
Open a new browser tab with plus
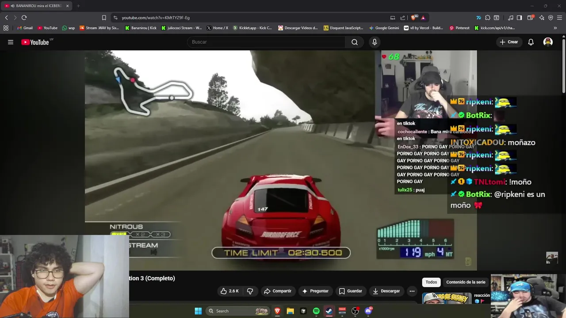click(78, 6)
